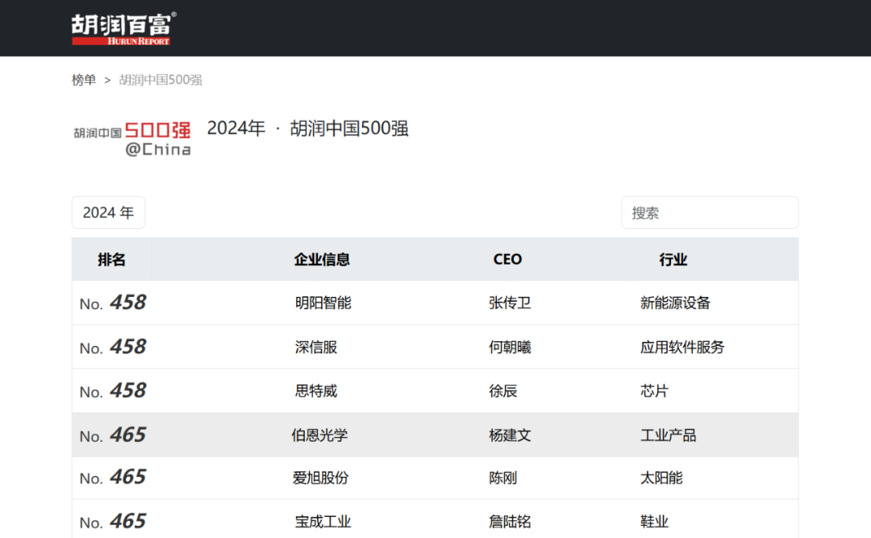Click the 搜索 search input field
The width and height of the screenshot is (871, 538).
tap(709, 213)
